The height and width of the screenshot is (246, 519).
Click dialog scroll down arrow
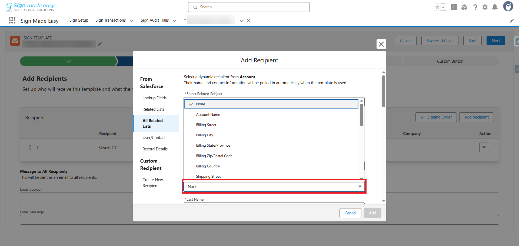click(384, 201)
